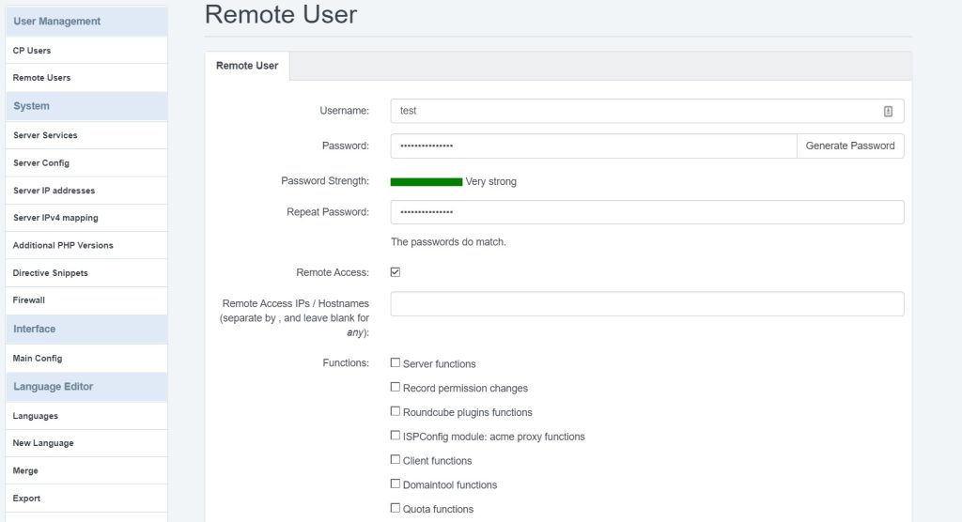Check Record permission changes option
The width and height of the screenshot is (962, 522).
coord(396,388)
